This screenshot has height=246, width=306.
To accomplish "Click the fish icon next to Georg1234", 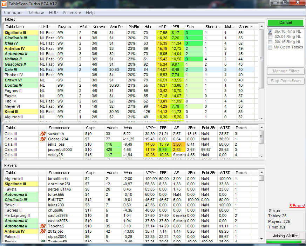I will click(43, 139).
